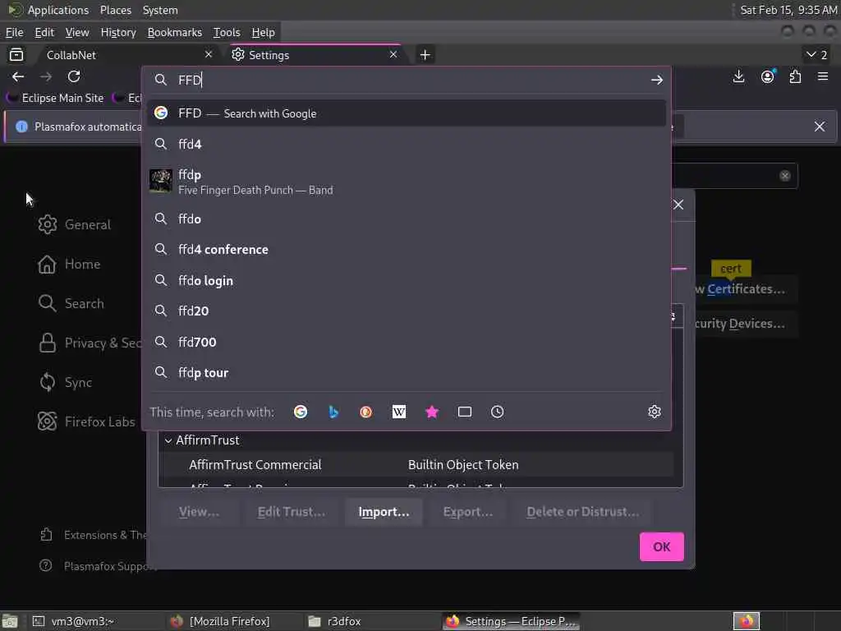Search history with the clock icon
Viewport: 841px width, 631px height.
[497, 412]
